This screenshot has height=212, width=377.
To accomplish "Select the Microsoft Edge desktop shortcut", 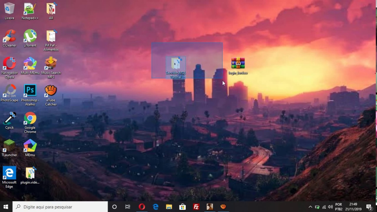I will click(9, 177).
